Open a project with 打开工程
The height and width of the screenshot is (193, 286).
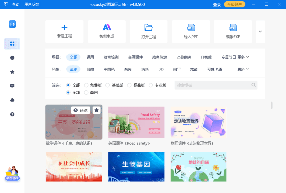pyautogui.click(x=149, y=32)
